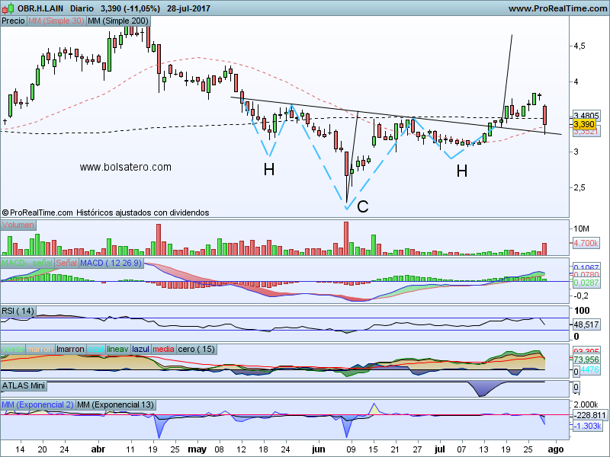
Task: Open the ATLAS Mini panel label
Action: pos(22,387)
